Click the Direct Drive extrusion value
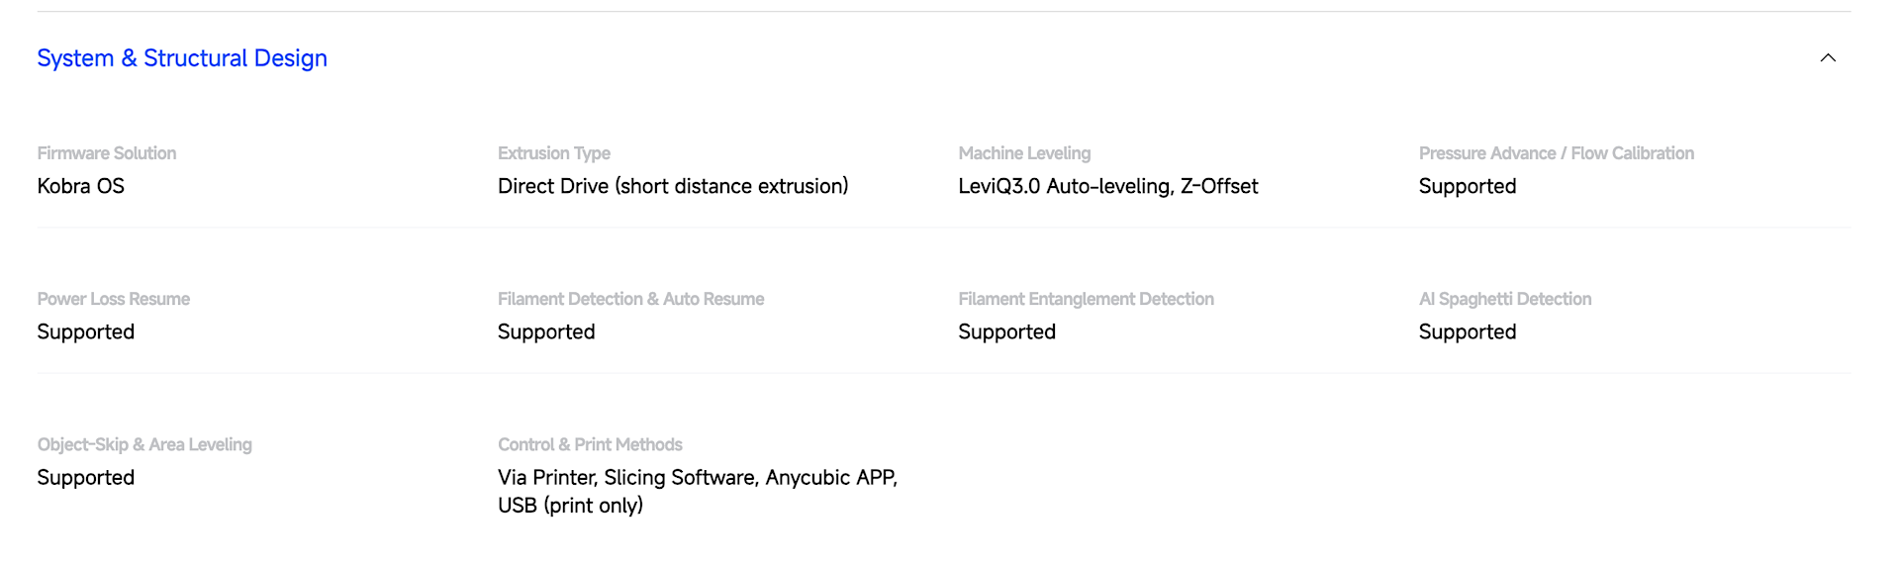The width and height of the screenshot is (1900, 564). [673, 186]
